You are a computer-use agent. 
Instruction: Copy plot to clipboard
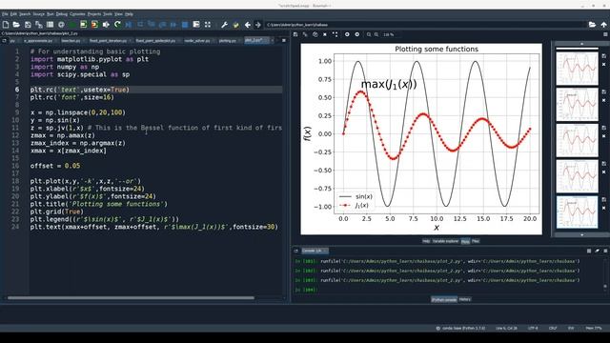[x=315, y=34]
